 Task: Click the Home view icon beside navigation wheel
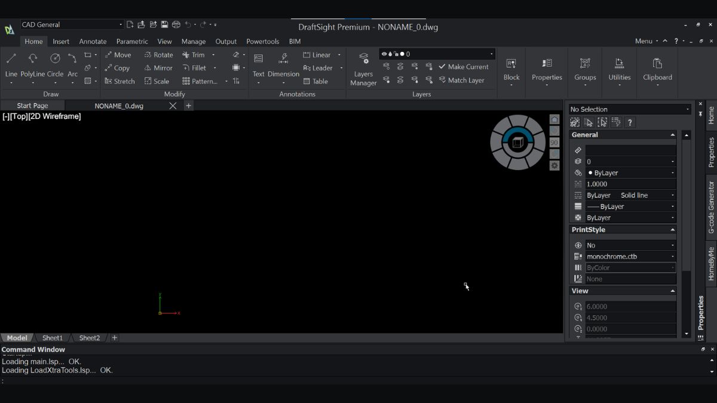tap(554, 119)
